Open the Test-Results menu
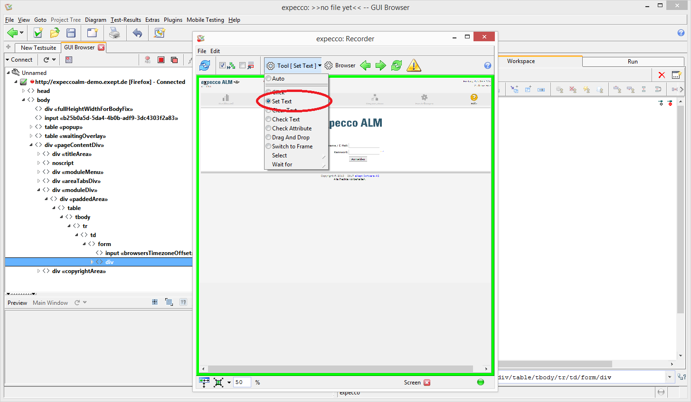Screen dimensions: 691x402 (126, 20)
